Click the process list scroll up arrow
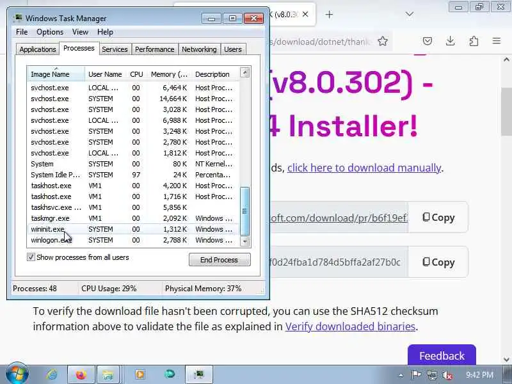 245,72
